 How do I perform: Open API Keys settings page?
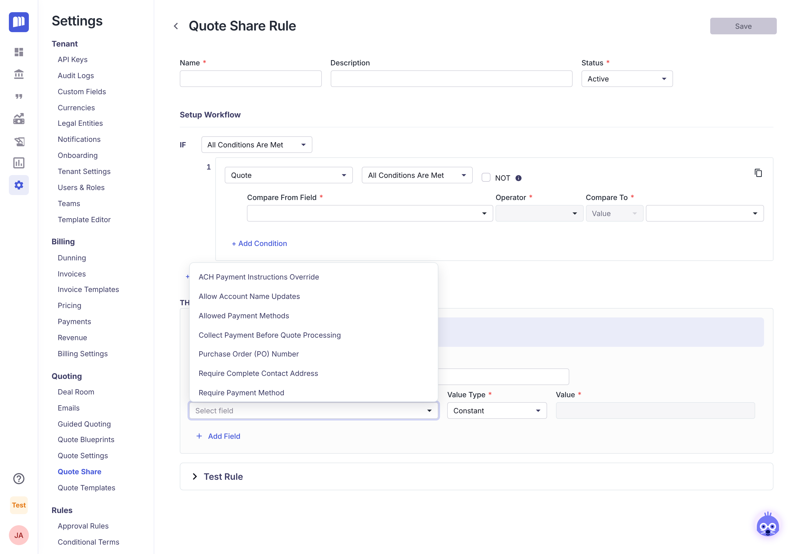[73, 60]
